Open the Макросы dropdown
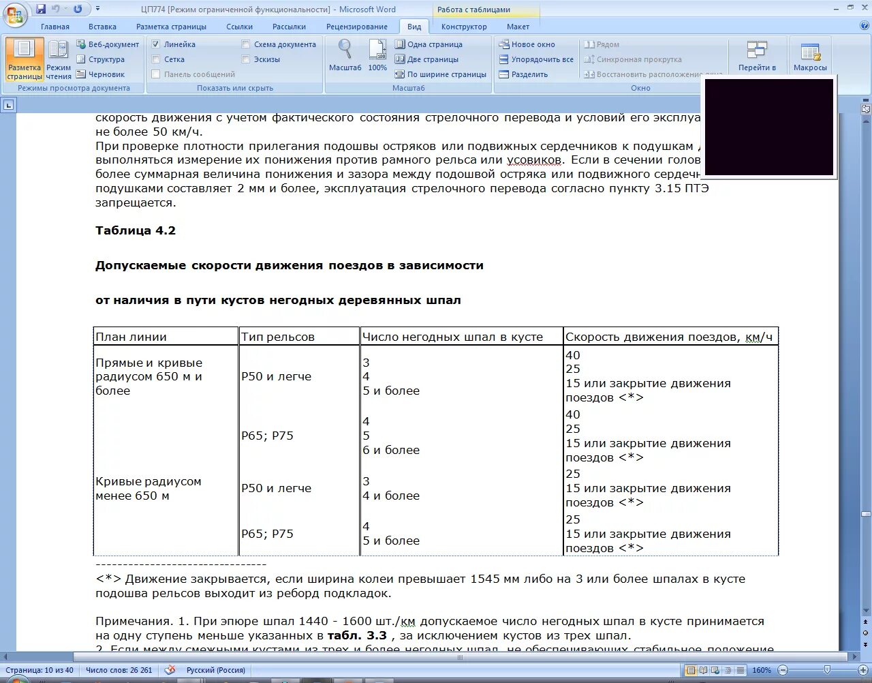 click(x=810, y=56)
